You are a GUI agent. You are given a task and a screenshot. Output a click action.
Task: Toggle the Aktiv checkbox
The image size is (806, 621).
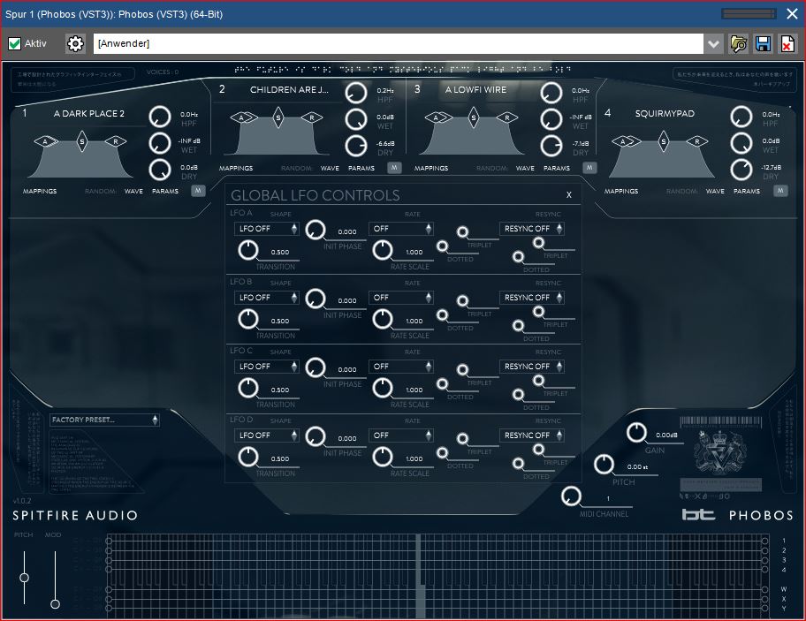[14, 43]
